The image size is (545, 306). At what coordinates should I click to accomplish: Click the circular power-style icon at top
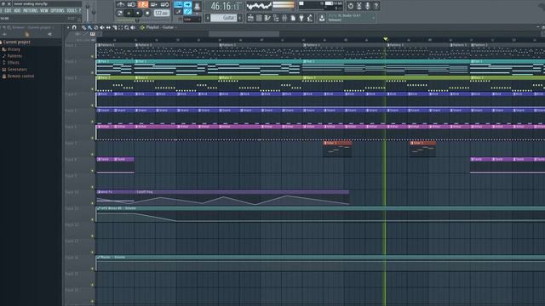pos(351,6)
